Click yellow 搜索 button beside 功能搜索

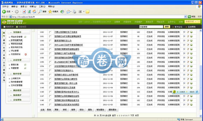(x=167, y=27)
